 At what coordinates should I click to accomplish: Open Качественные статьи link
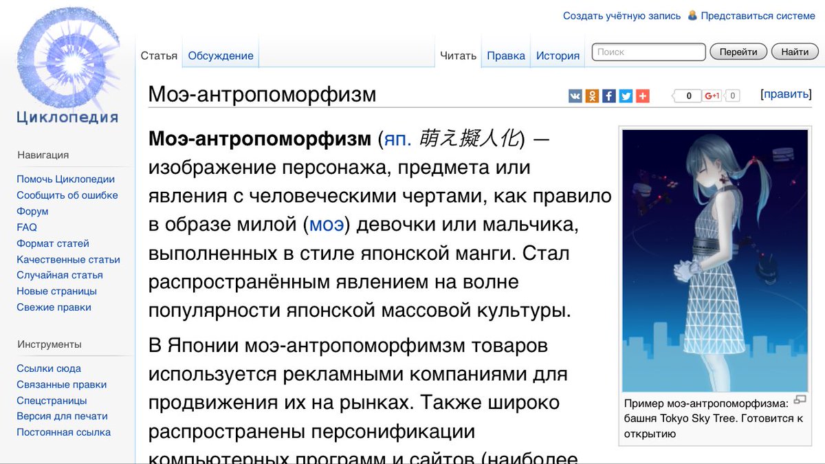click(69, 259)
